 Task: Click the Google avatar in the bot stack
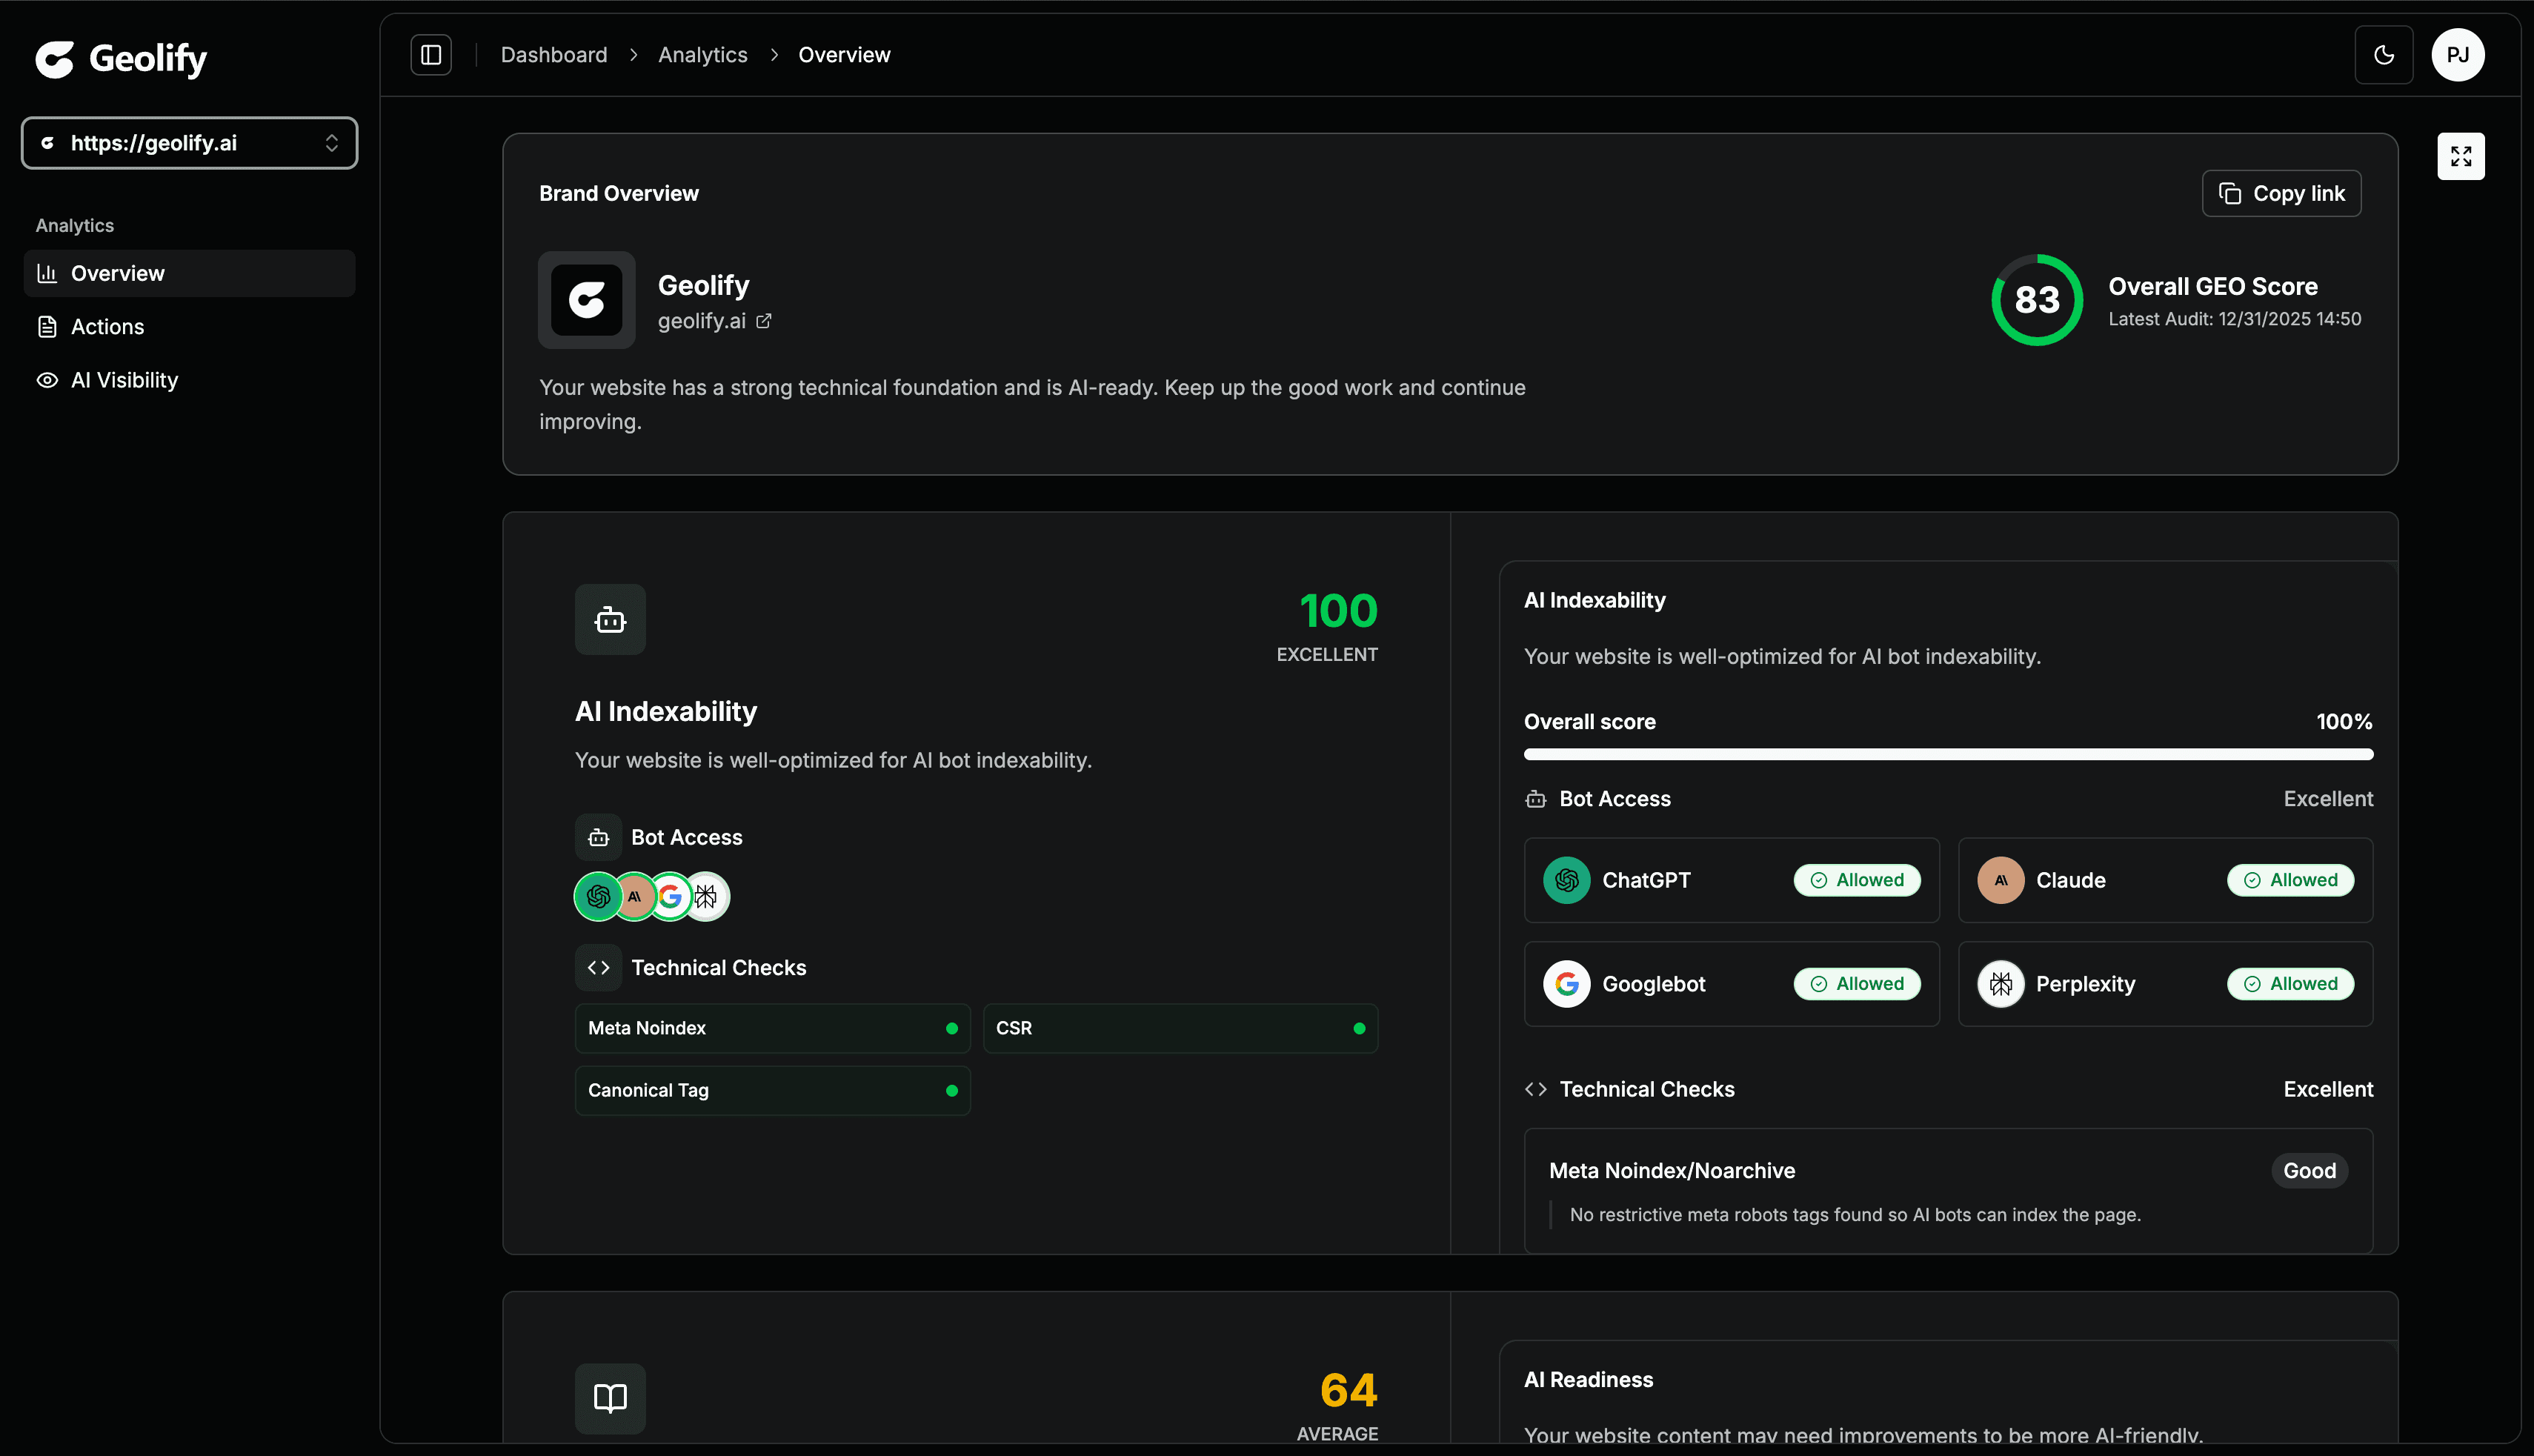[670, 896]
